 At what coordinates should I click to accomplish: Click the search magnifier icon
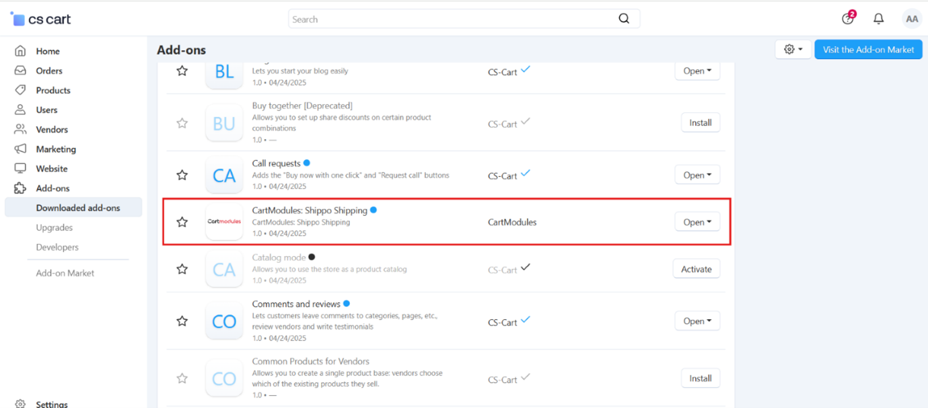coord(624,19)
